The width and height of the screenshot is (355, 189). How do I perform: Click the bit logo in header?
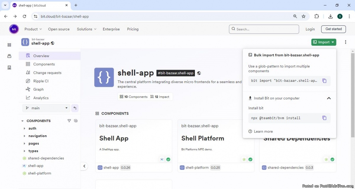(14, 29)
